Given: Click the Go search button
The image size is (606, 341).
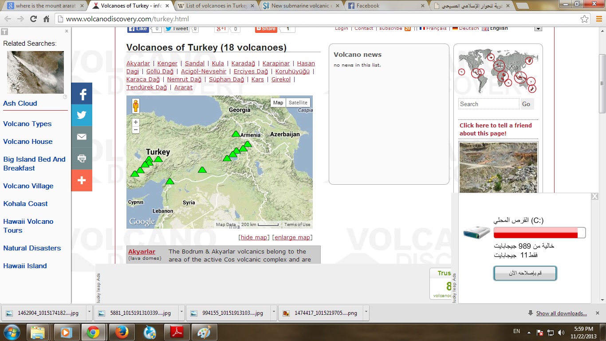Looking at the screenshot, I should (x=526, y=104).
